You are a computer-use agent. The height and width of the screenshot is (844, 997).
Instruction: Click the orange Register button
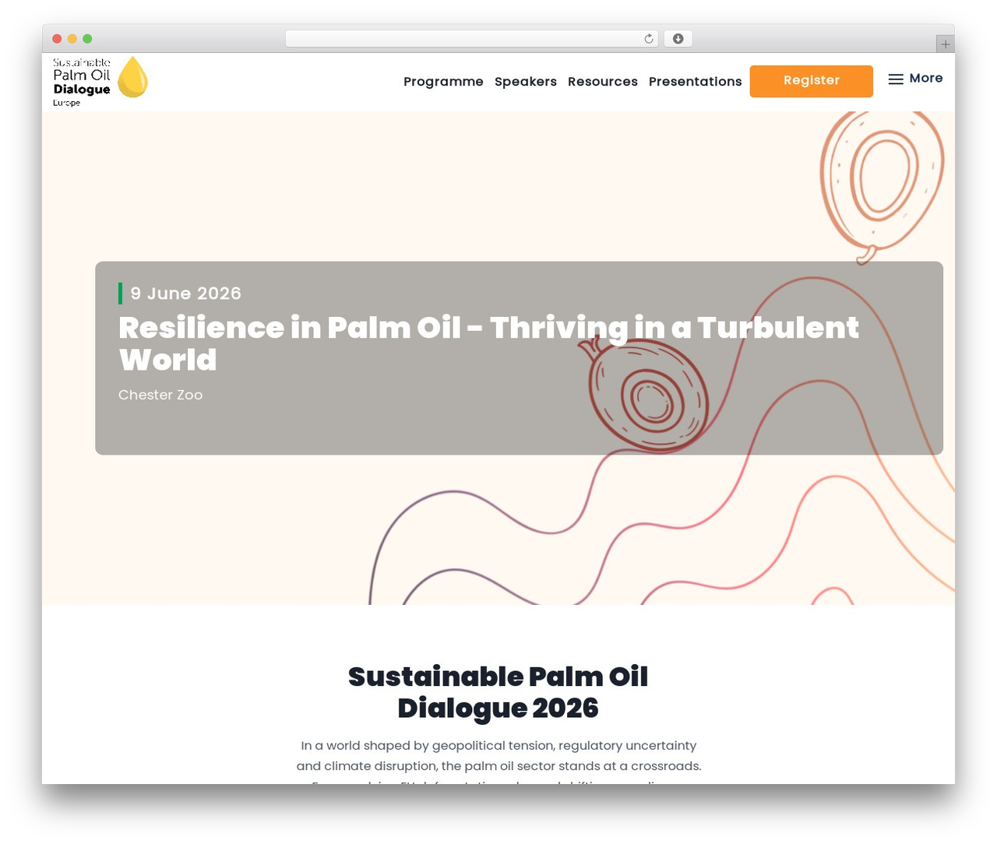point(812,81)
